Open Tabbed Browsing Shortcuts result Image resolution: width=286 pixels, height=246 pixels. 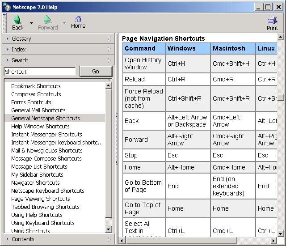pyautogui.click(x=45, y=207)
